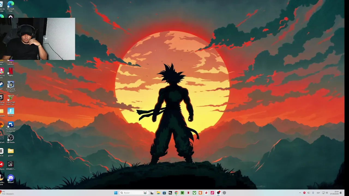349x196 pixels.
Task: Select the Epic Games Launcher desktop icon
Action: tap(2, 100)
